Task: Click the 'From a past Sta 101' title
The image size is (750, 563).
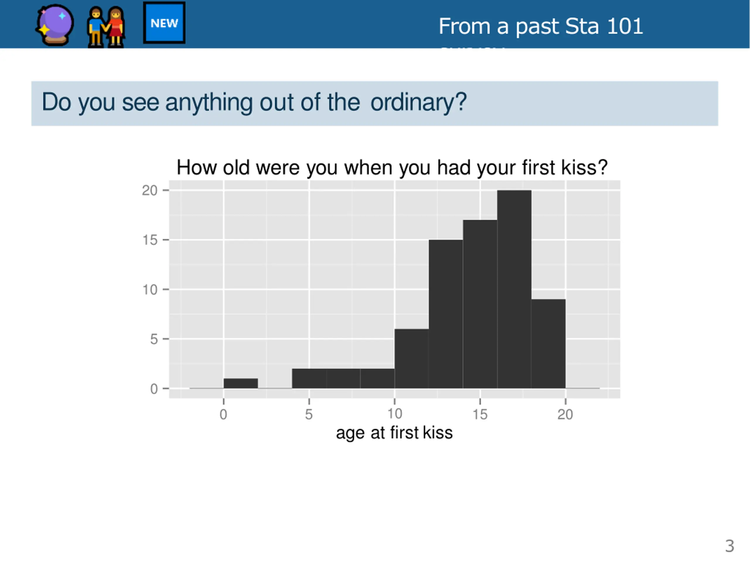Action: point(541,26)
